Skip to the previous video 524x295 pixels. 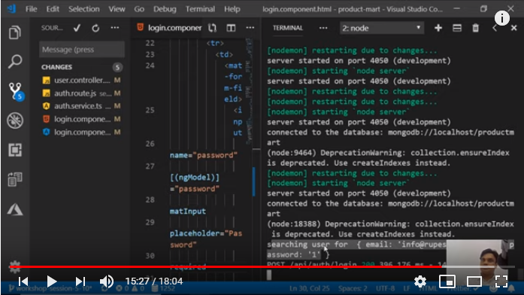point(23,281)
